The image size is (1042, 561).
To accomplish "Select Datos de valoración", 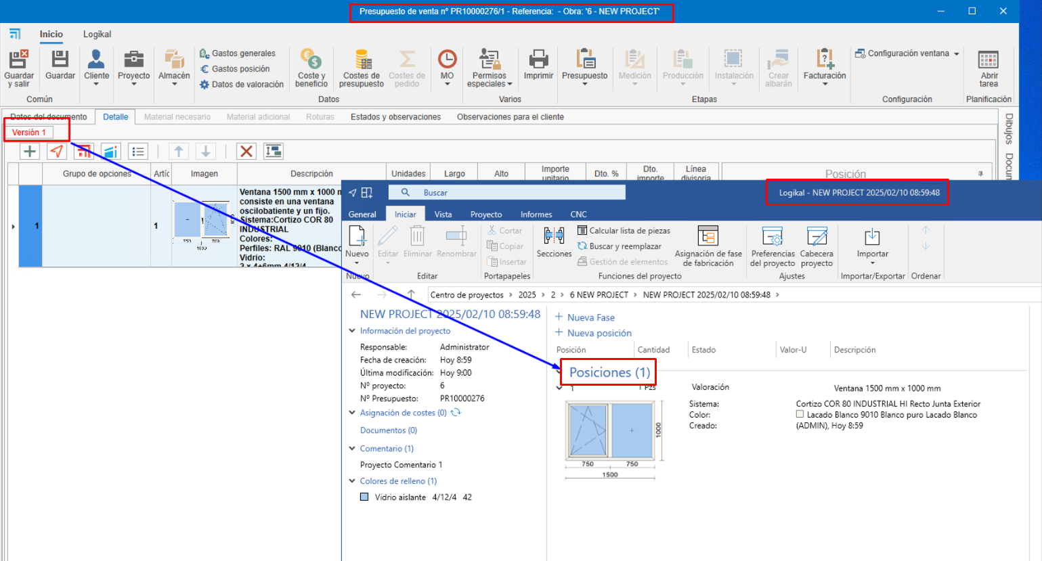I will pyautogui.click(x=242, y=85).
